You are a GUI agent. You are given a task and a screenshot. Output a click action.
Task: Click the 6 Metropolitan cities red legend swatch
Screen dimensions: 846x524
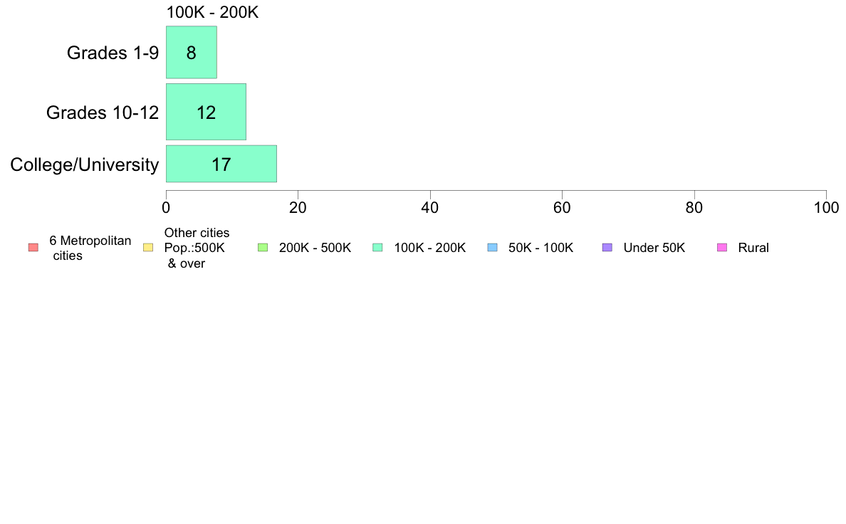tap(33, 248)
